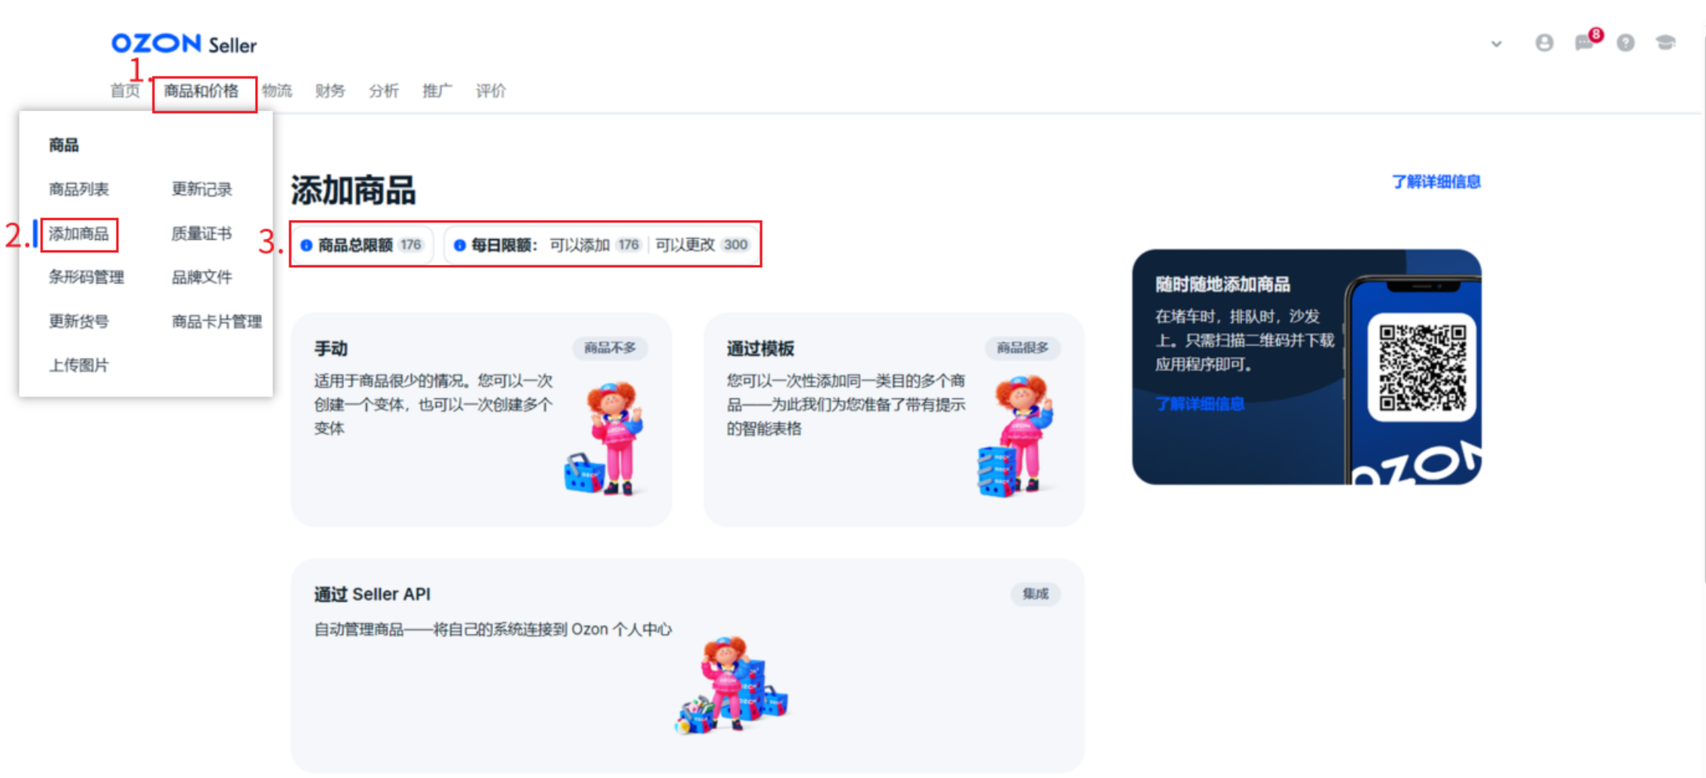Go to the 首页 tab
Image resolution: width=1706 pixels, height=778 pixels.
125,91
